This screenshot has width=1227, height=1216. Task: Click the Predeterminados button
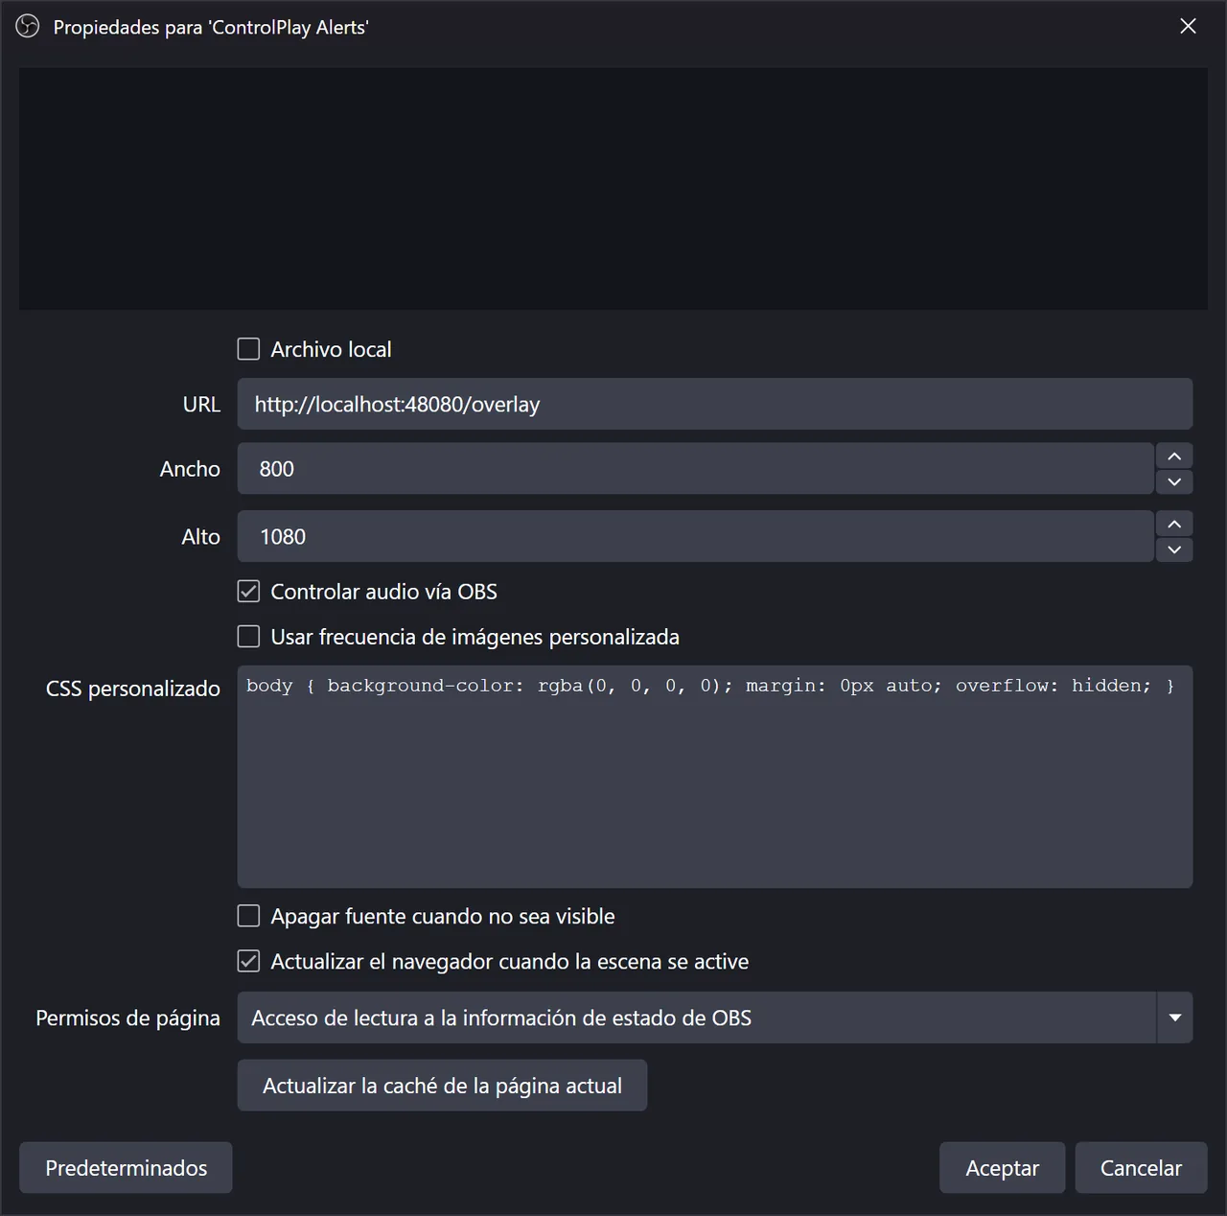click(x=126, y=1168)
